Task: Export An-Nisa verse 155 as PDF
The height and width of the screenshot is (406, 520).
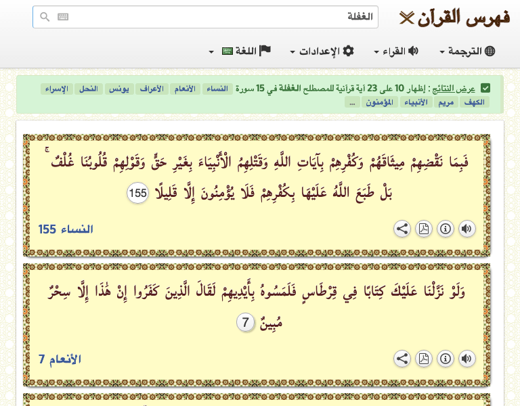Action: pos(423,229)
